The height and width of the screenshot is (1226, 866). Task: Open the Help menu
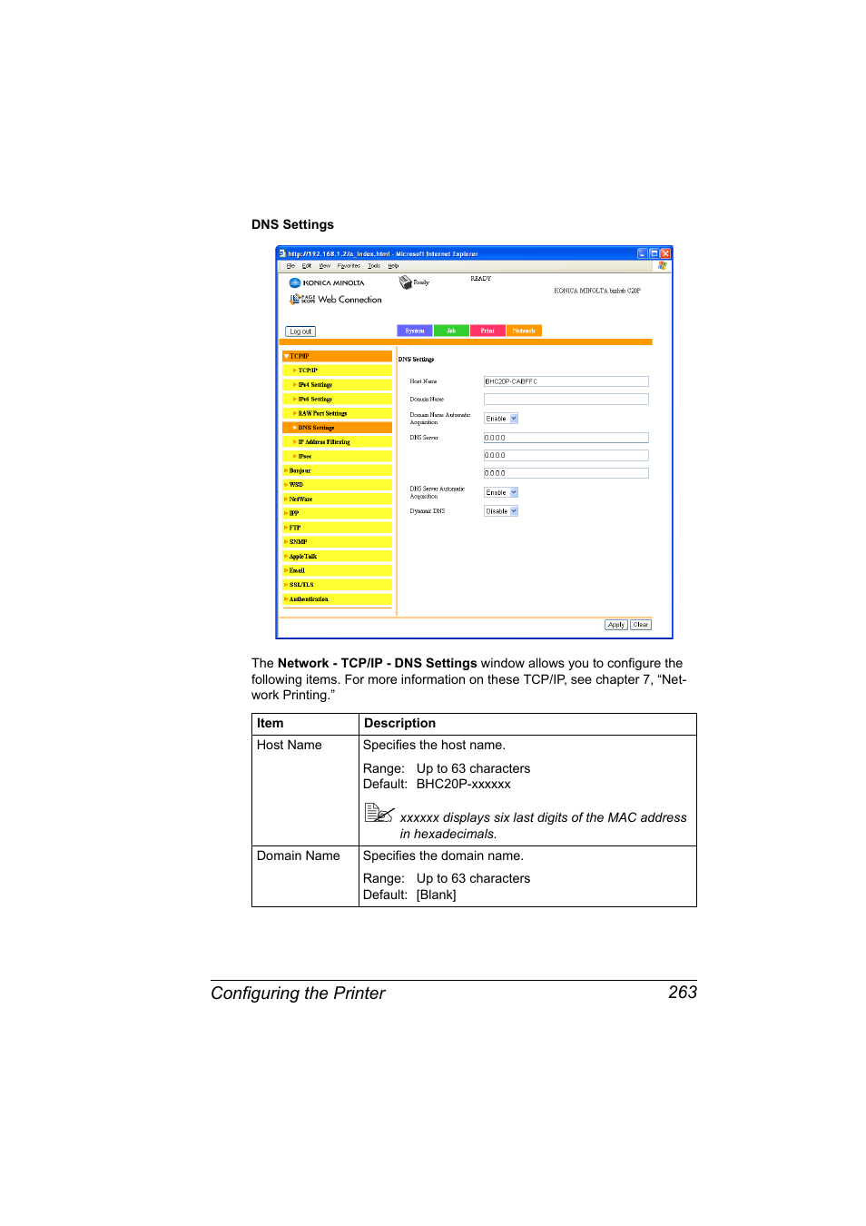coord(393,266)
